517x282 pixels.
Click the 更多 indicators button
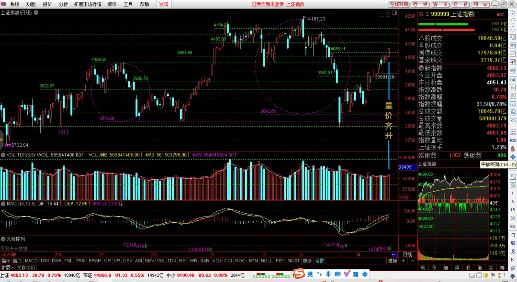tap(307, 260)
